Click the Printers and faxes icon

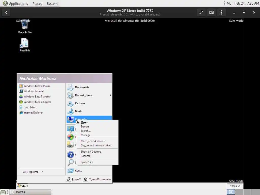[71, 145]
